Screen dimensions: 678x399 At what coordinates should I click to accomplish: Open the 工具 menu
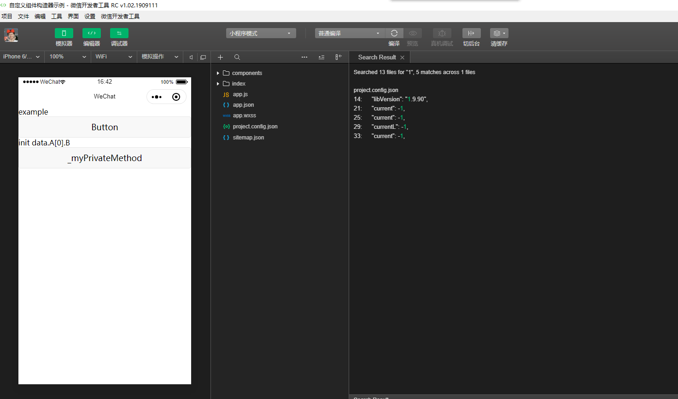pyautogui.click(x=57, y=17)
